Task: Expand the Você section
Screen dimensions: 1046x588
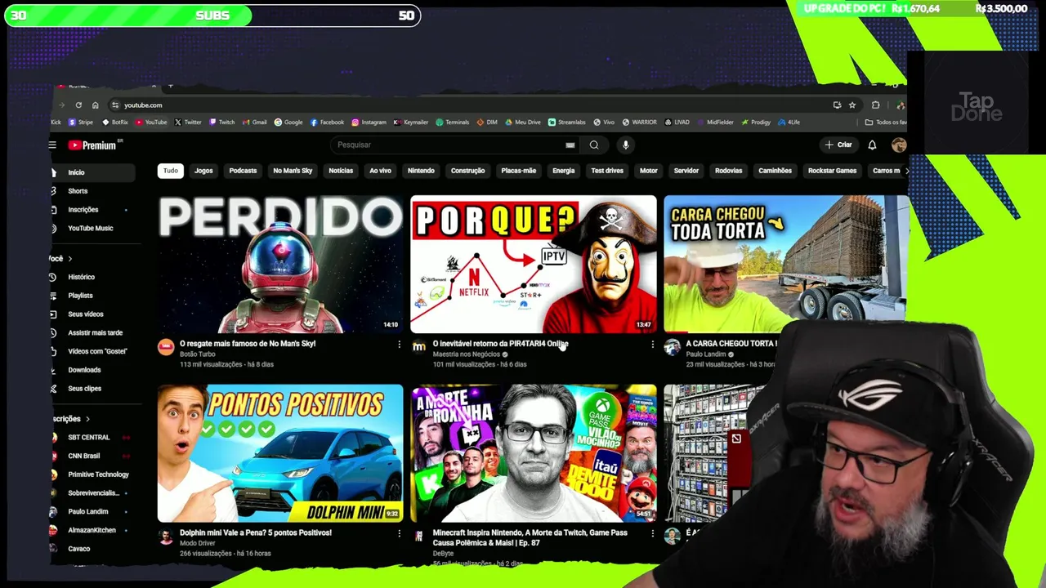Action: point(60,259)
